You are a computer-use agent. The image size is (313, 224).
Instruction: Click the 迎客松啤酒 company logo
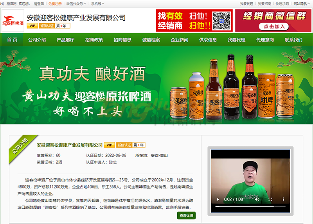pyautogui.click(x=13, y=21)
